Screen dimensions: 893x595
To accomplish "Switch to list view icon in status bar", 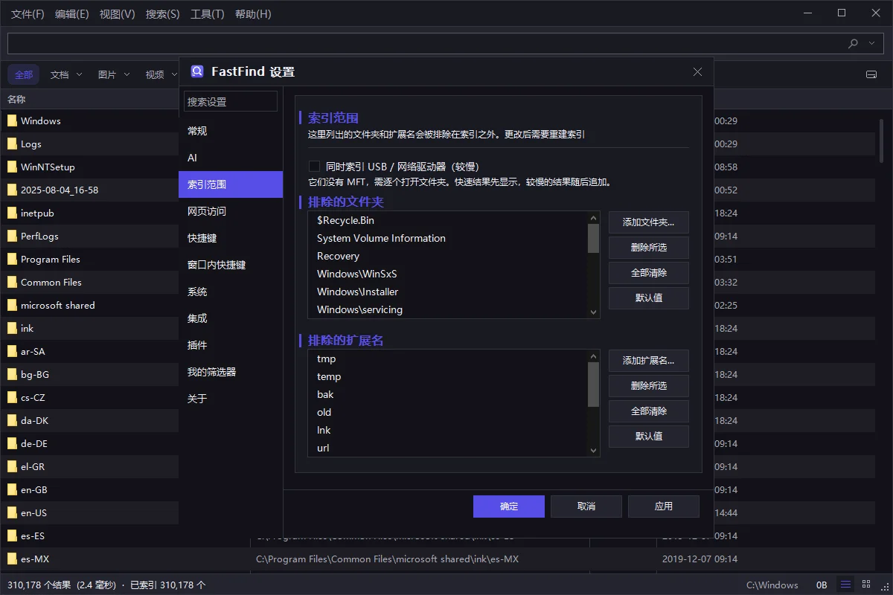I will tap(845, 585).
